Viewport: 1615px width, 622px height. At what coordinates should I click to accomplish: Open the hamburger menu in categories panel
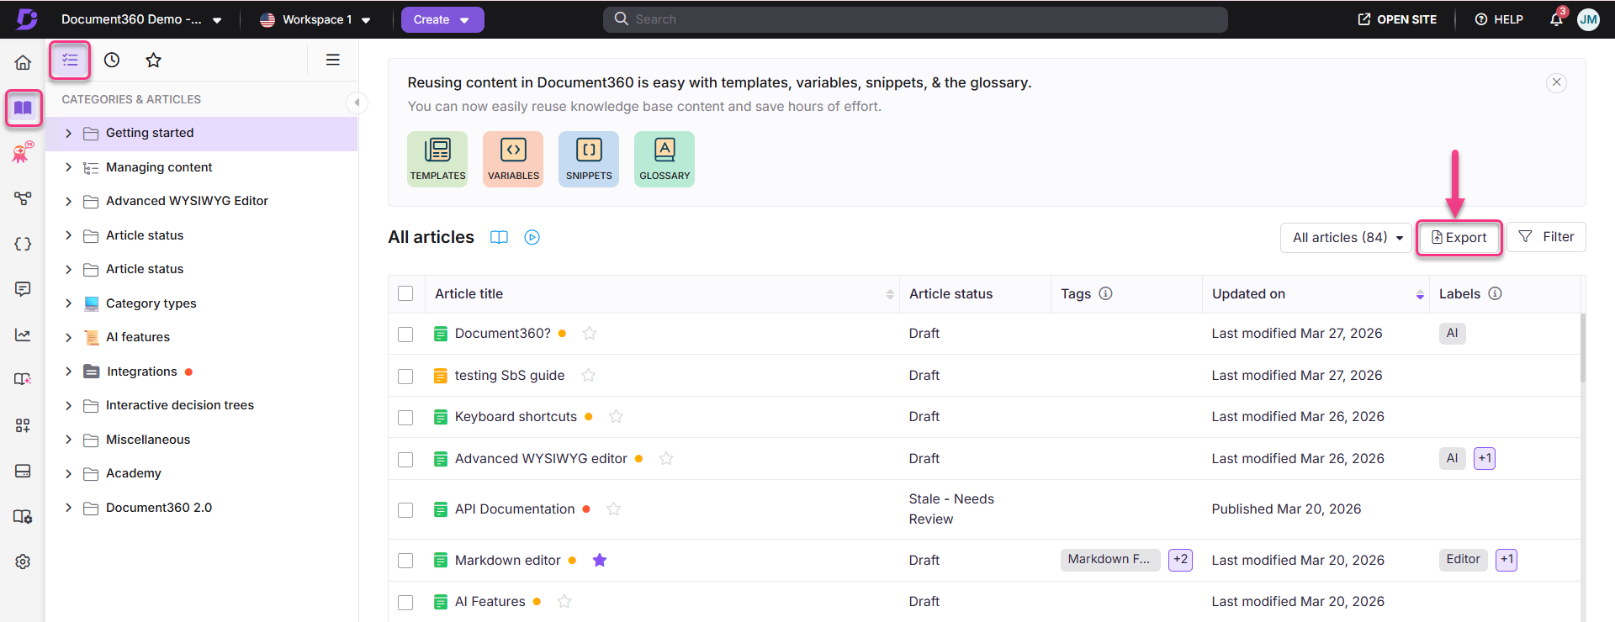point(333,60)
